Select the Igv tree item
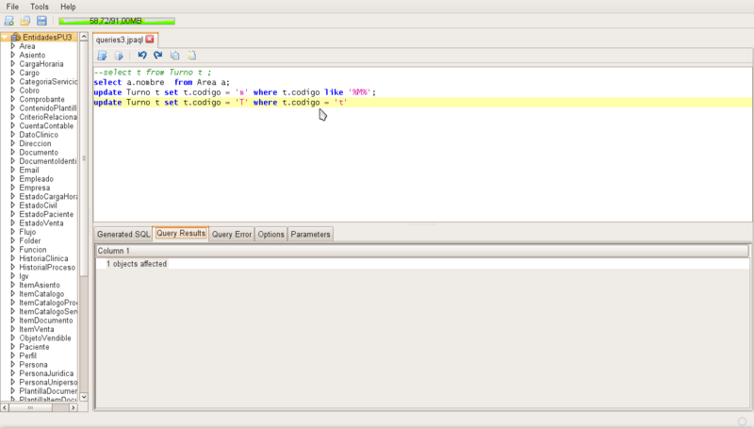Screen dimensions: 754x428 tap(25, 276)
